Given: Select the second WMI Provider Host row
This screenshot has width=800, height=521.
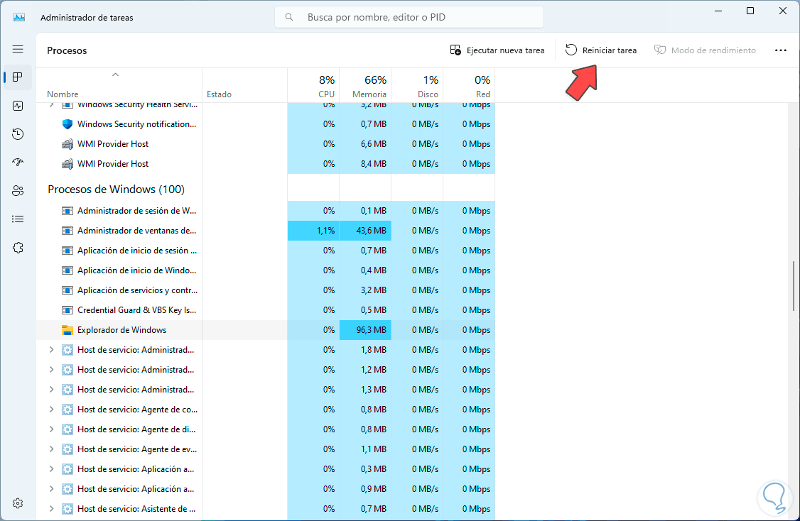Looking at the screenshot, I should [265, 164].
